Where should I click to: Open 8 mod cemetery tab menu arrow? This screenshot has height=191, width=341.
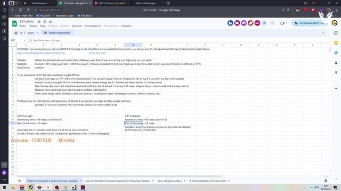tap(229, 181)
